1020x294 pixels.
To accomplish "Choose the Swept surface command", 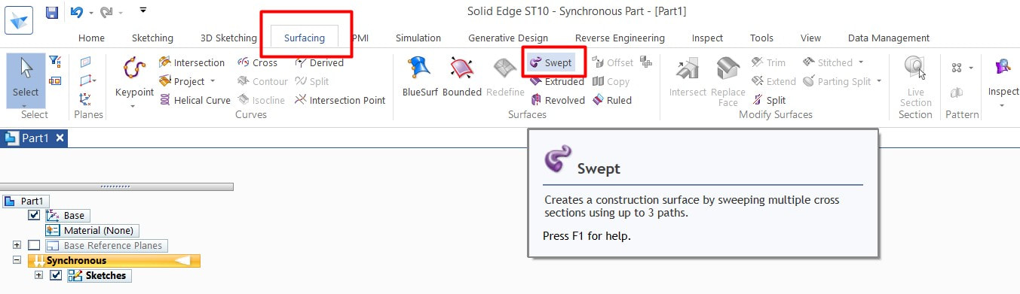I will (x=551, y=62).
